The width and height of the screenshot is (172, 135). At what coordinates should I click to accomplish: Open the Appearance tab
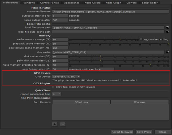[x=72, y=3]
